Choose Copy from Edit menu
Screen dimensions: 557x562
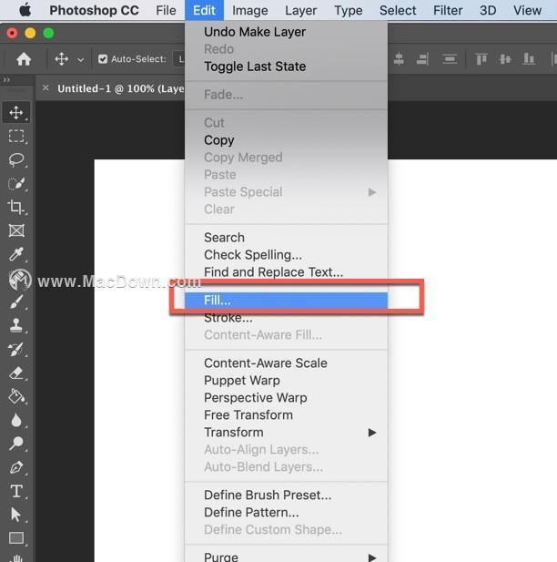[286, 140]
